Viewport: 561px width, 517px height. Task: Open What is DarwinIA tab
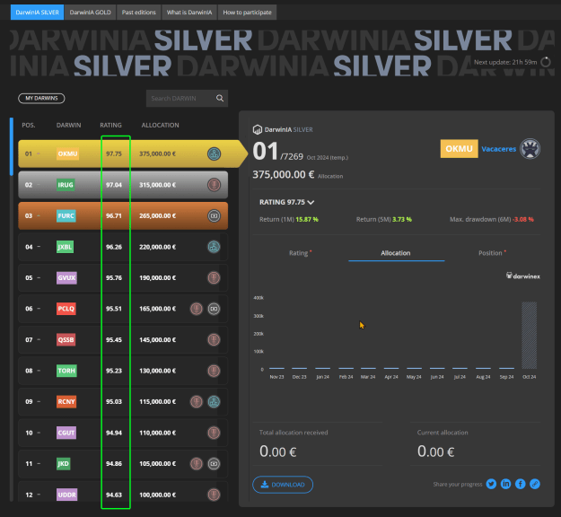point(189,13)
